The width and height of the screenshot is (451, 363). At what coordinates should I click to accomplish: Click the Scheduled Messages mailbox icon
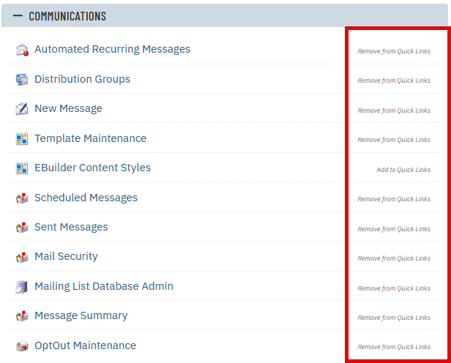(x=22, y=198)
